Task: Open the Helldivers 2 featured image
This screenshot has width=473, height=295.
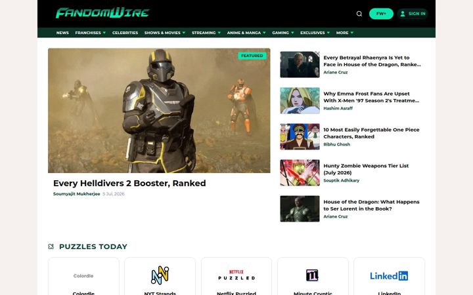Action: 159,111
